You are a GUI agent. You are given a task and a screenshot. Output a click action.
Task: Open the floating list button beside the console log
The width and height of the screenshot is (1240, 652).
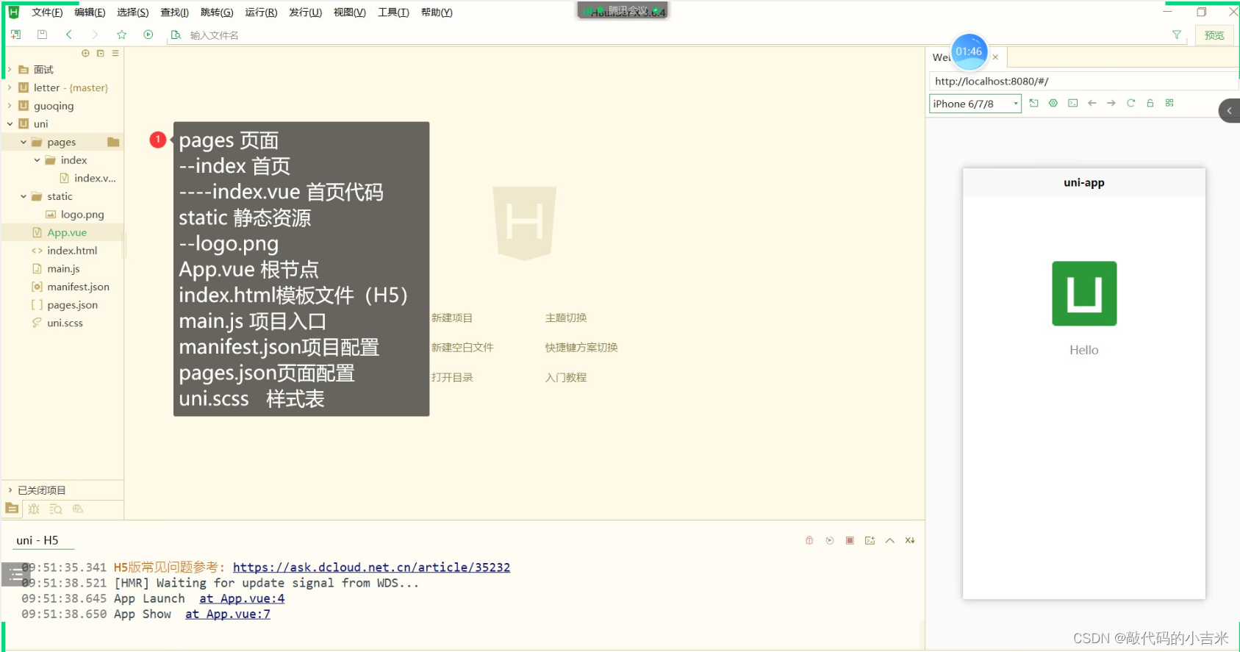[15, 574]
